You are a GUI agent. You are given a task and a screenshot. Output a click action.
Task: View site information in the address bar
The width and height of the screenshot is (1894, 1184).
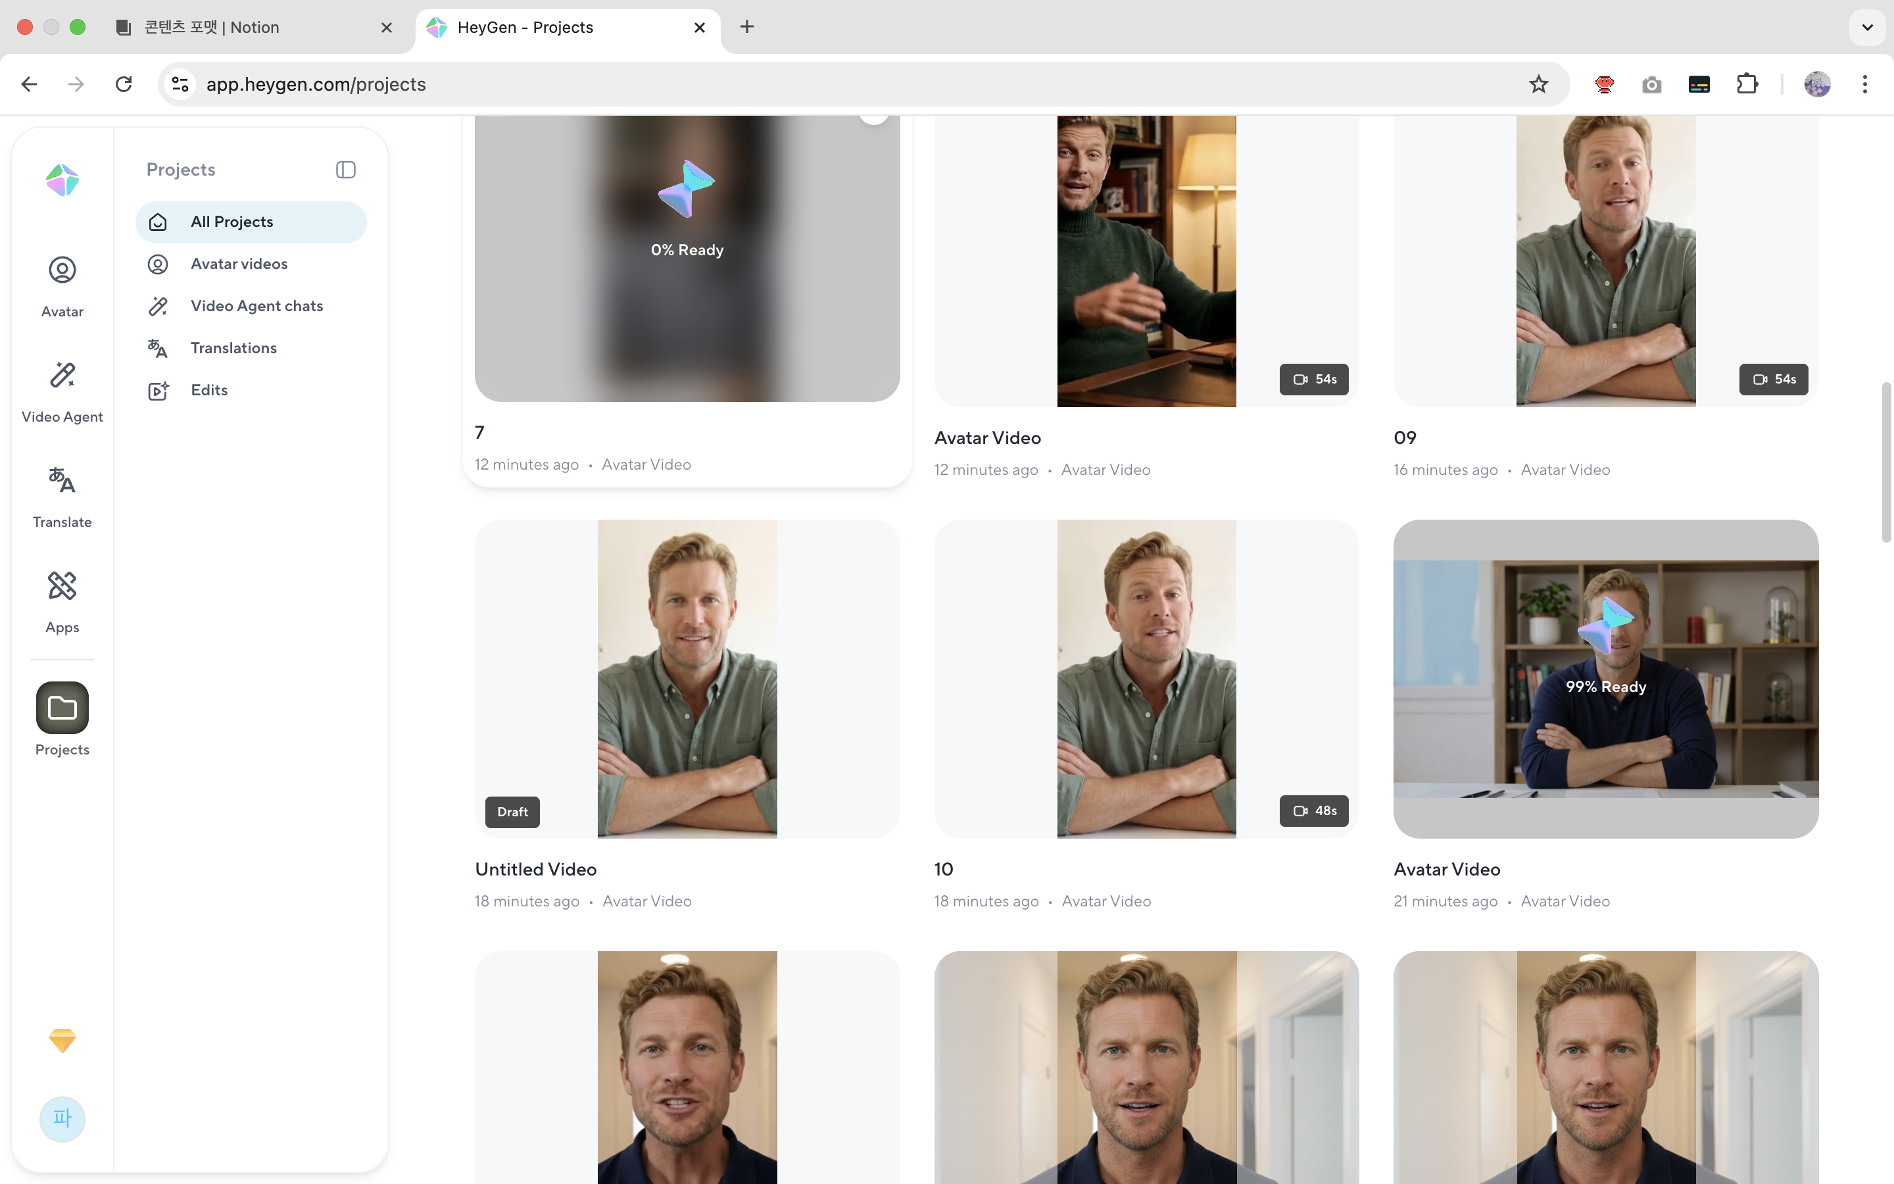[x=181, y=84]
